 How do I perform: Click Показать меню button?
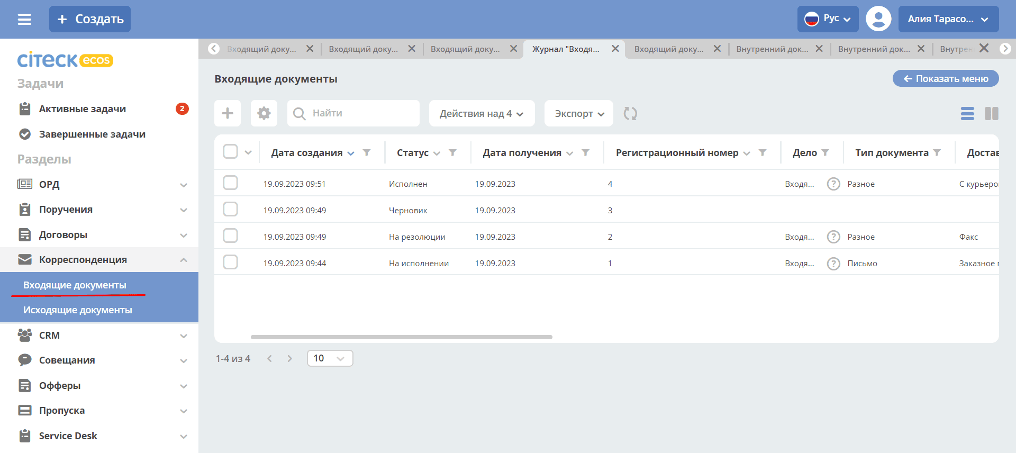[x=946, y=79]
